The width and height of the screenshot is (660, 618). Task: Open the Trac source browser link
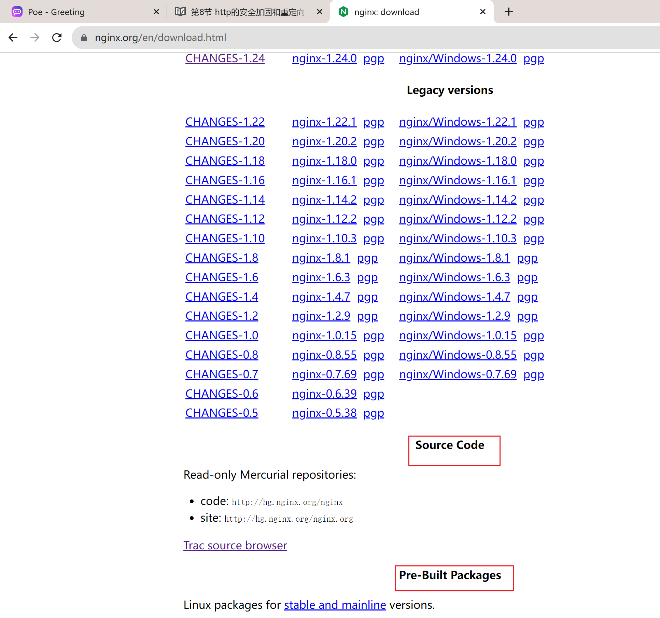(235, 545)
